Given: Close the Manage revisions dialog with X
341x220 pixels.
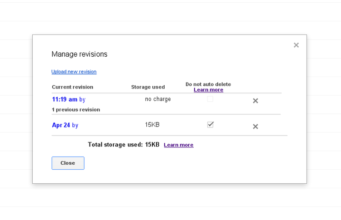Looking at the screenshot, I should coord(296,45).
